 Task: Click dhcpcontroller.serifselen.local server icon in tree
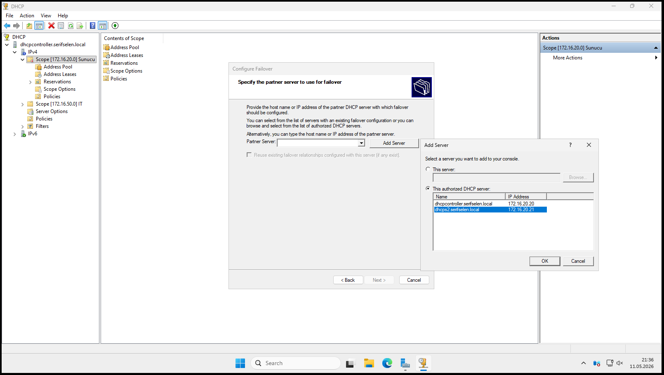15,45
